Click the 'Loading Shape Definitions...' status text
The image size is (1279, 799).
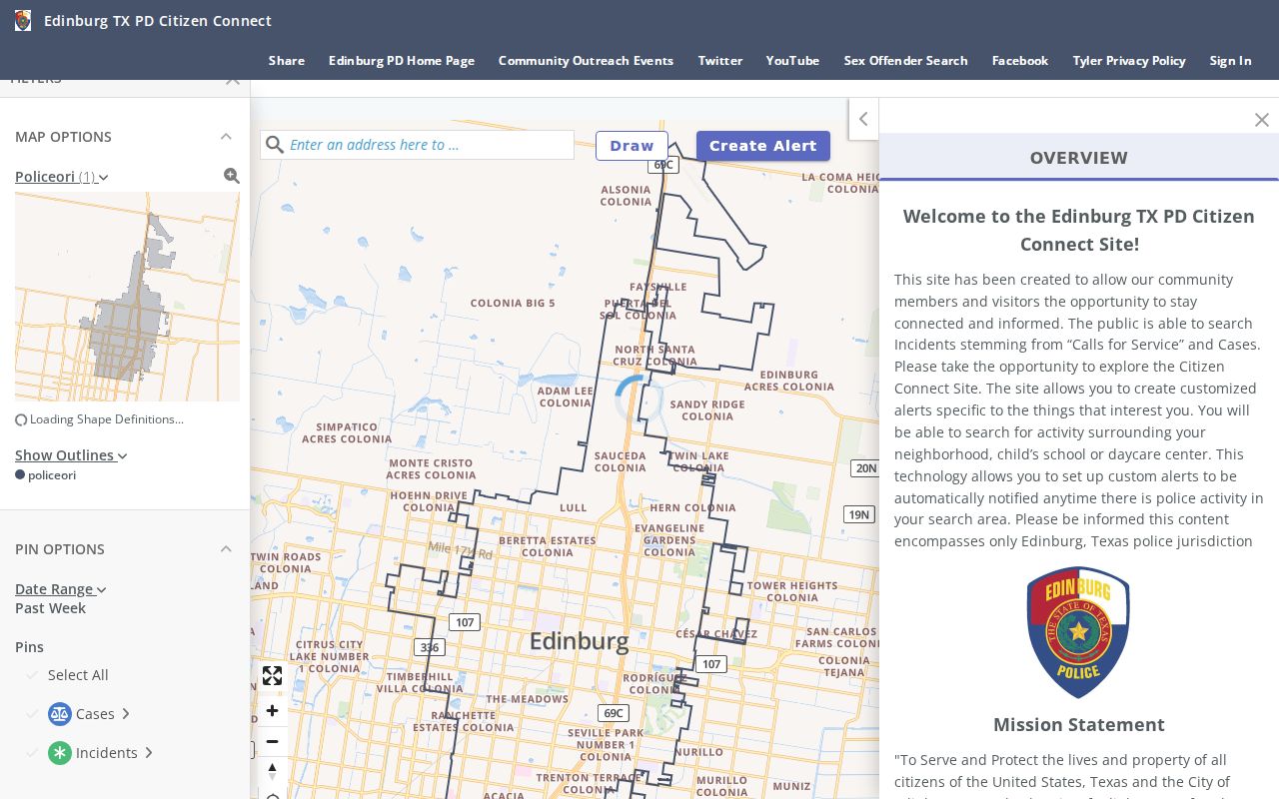107,419
